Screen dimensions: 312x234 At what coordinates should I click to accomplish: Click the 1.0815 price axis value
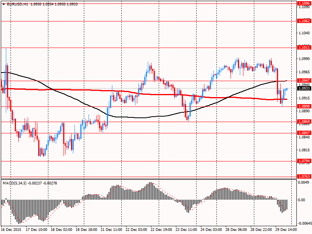coord(304,150)
